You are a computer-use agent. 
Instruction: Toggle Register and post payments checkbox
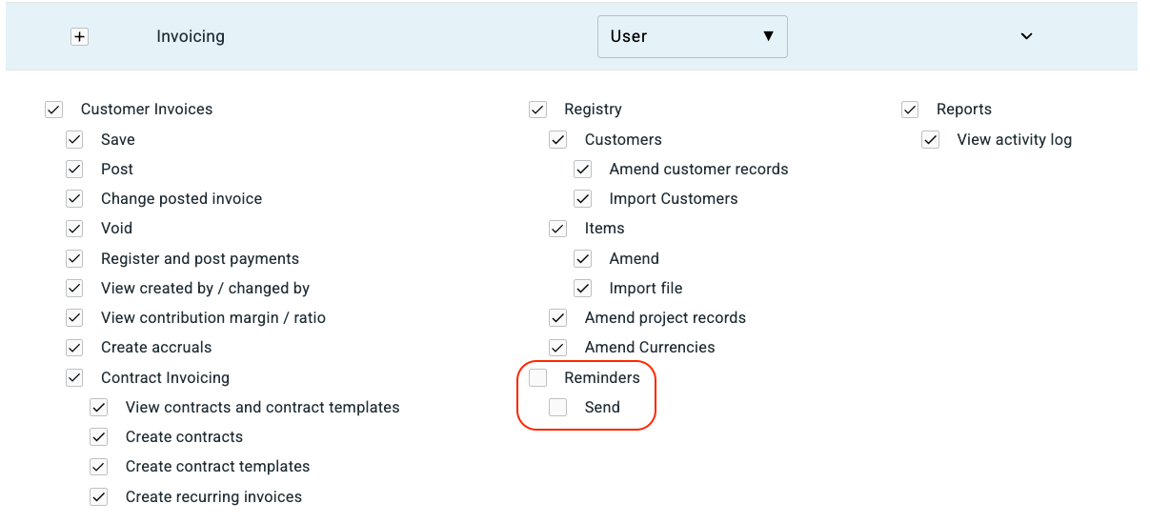74,259
